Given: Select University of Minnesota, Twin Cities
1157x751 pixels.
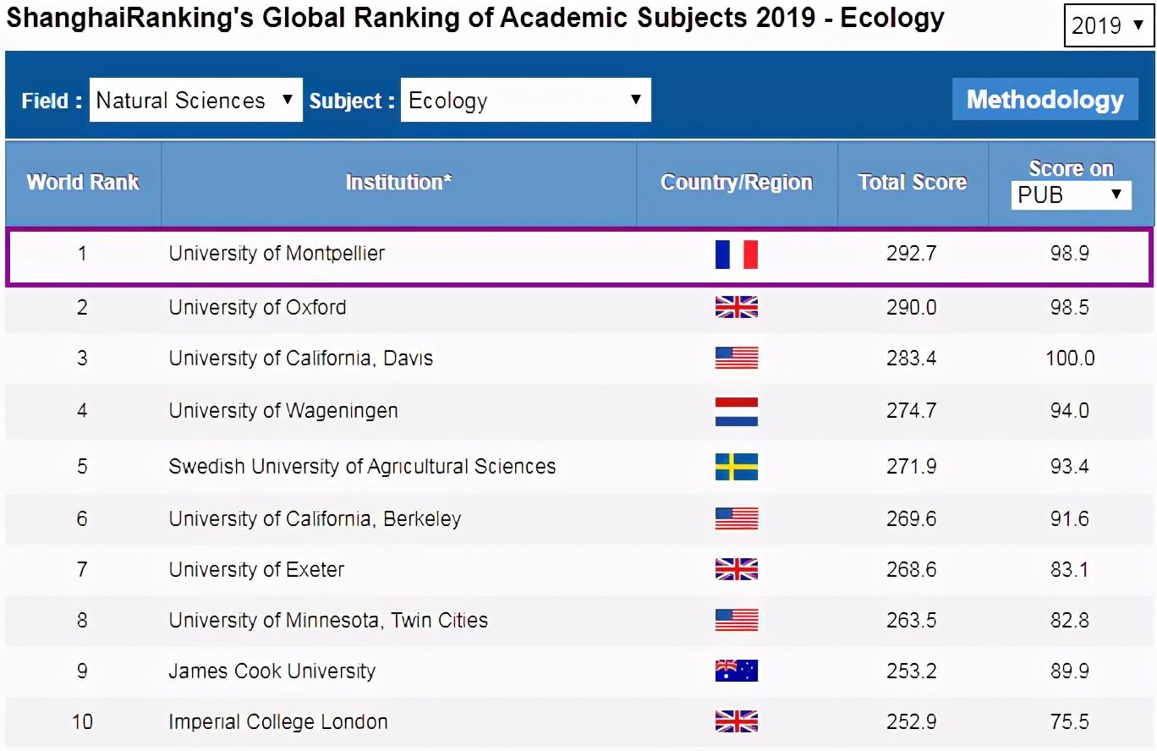Looking at the screenshot, I should [328, 621].
